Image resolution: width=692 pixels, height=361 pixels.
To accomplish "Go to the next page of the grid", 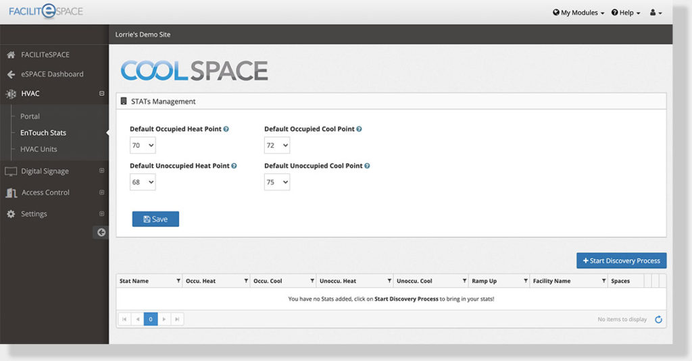I will (x=164, y=319).
